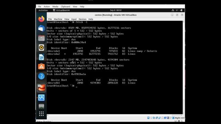Screen dimensions: 221x124
Task: Select the VirtualBox icon in the dock
Action: 41,88
